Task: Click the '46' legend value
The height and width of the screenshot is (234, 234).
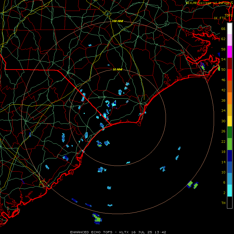Action: tap(223, 80)
